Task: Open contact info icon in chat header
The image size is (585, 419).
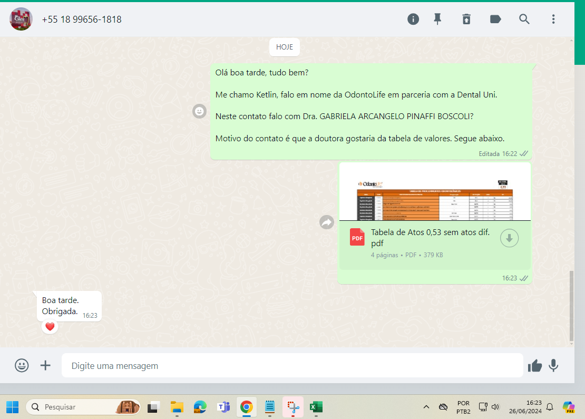Action: click(413, 19)
